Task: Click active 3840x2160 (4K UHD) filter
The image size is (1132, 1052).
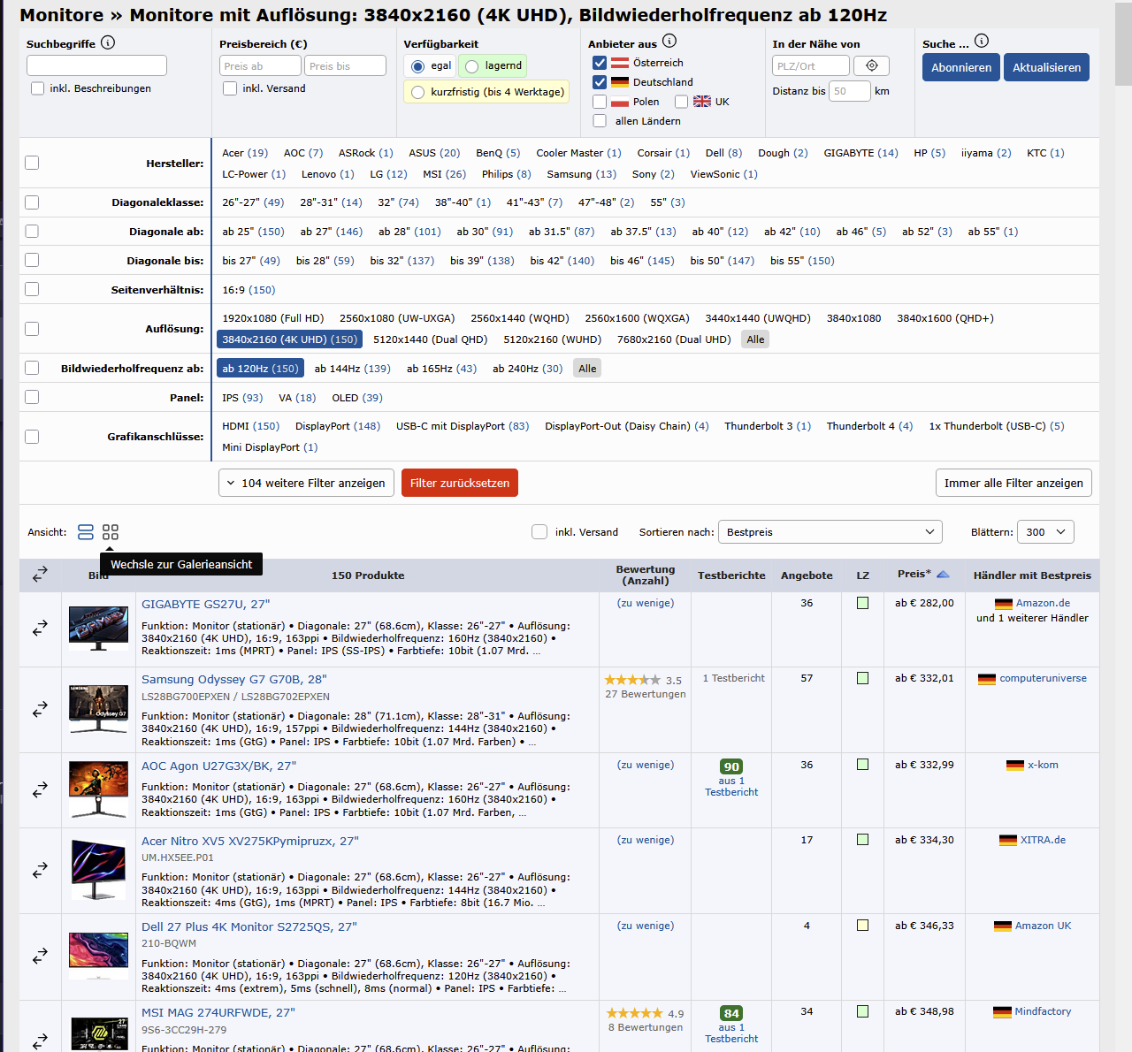Action: point(290,339)
